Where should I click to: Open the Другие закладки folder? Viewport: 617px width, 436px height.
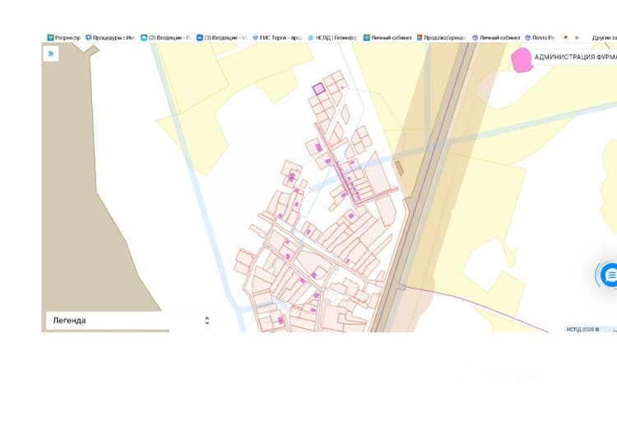click(605, 38)
